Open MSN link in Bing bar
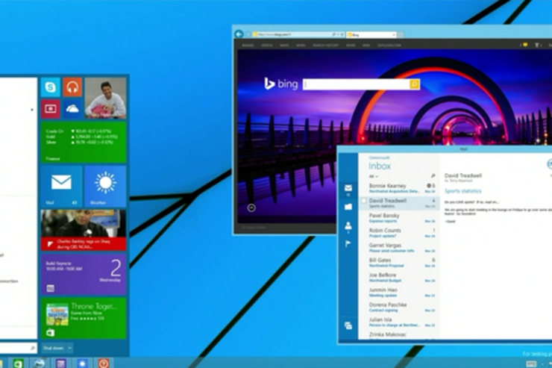Screen dimensions: 552x368 tap(366, 46)
